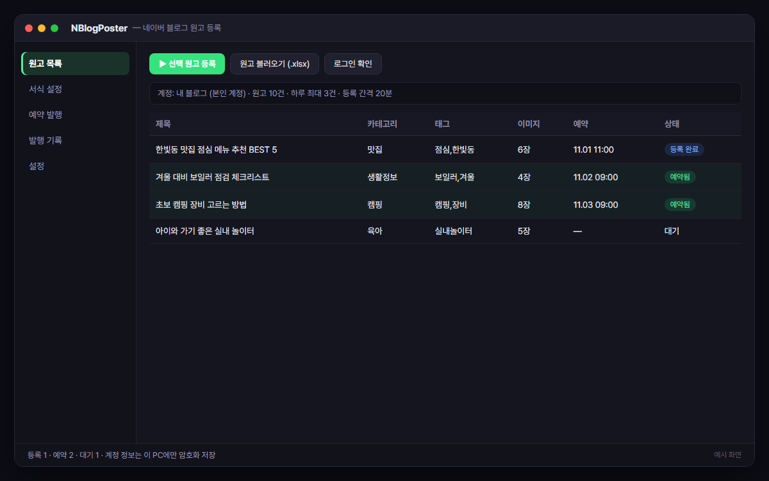769x481 pixels.
Task: Click the 실내놀이터 tag cell
Action: [454, 231]
